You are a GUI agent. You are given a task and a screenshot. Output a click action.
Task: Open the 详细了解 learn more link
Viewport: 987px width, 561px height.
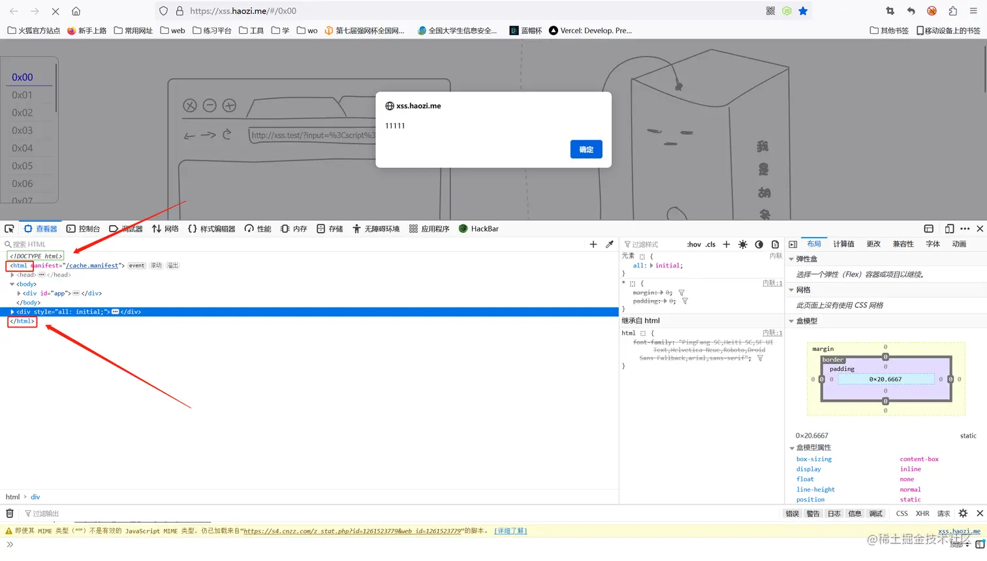510,531
